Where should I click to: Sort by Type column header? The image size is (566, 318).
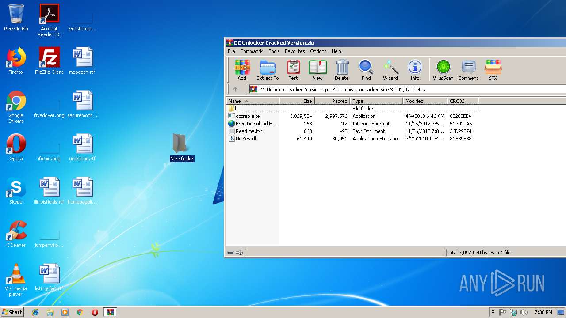[376, 101]
